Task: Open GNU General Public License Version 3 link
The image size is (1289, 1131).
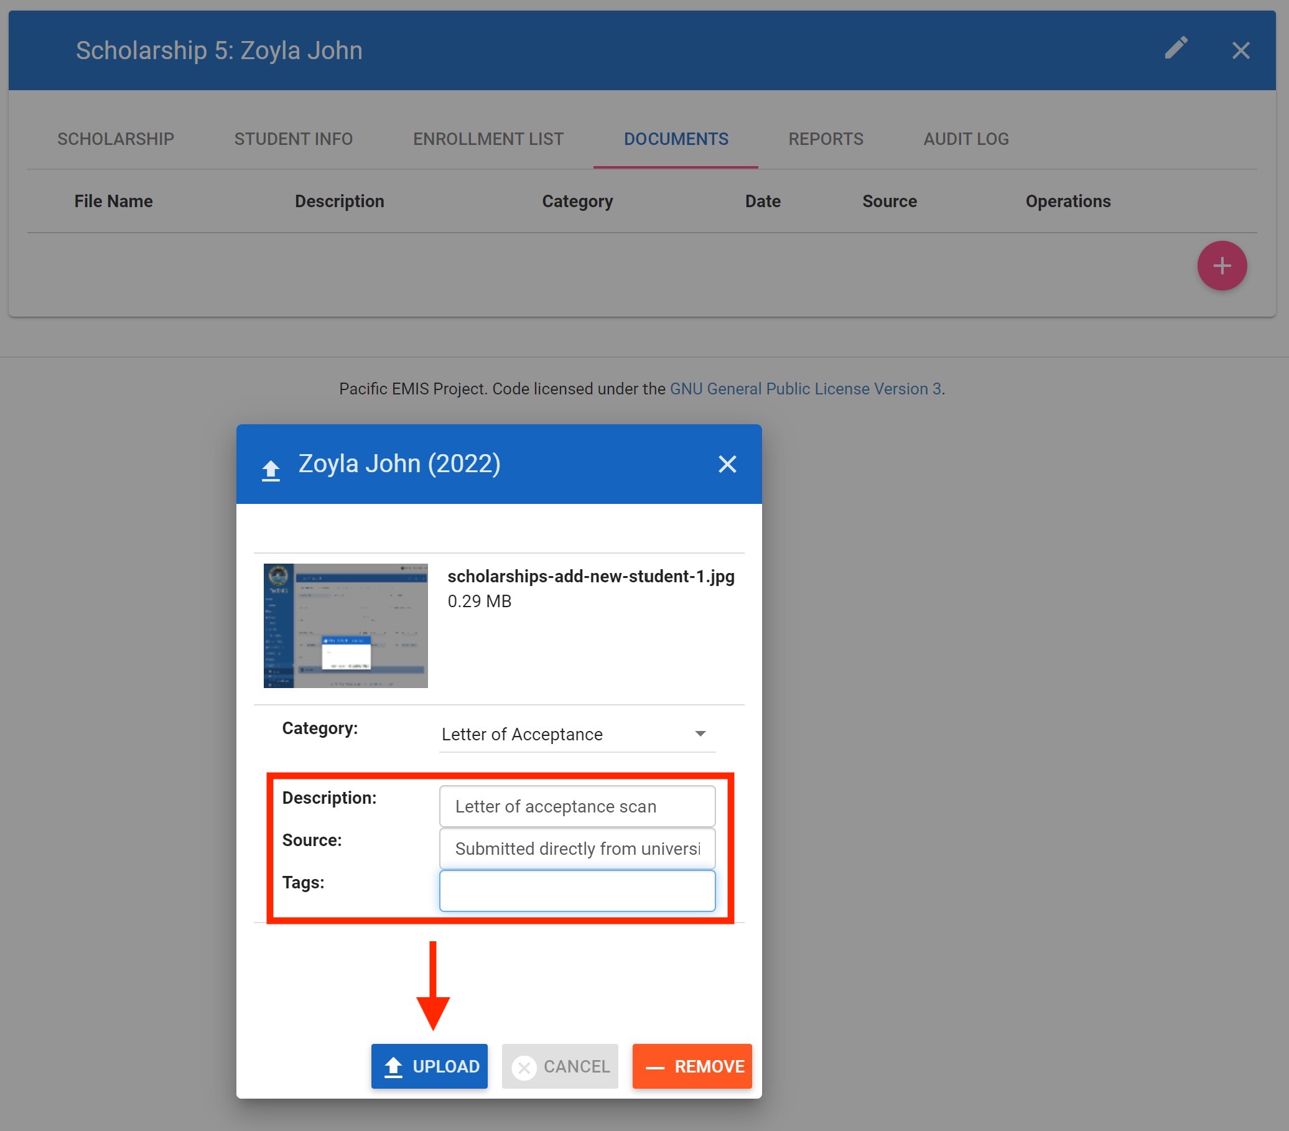Action: click(804, 389)
